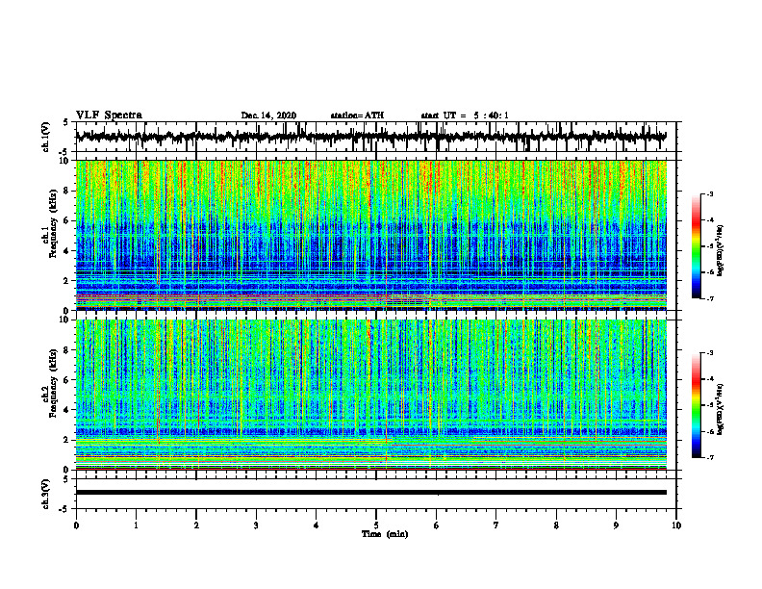Click the 'start UT = 5:40:1' text
Viewport: 762px width, 589px height.
click(465, 115)
